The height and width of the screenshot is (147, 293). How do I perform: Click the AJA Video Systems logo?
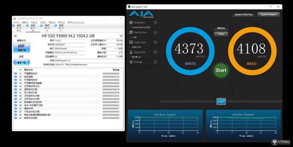(141, 14)
